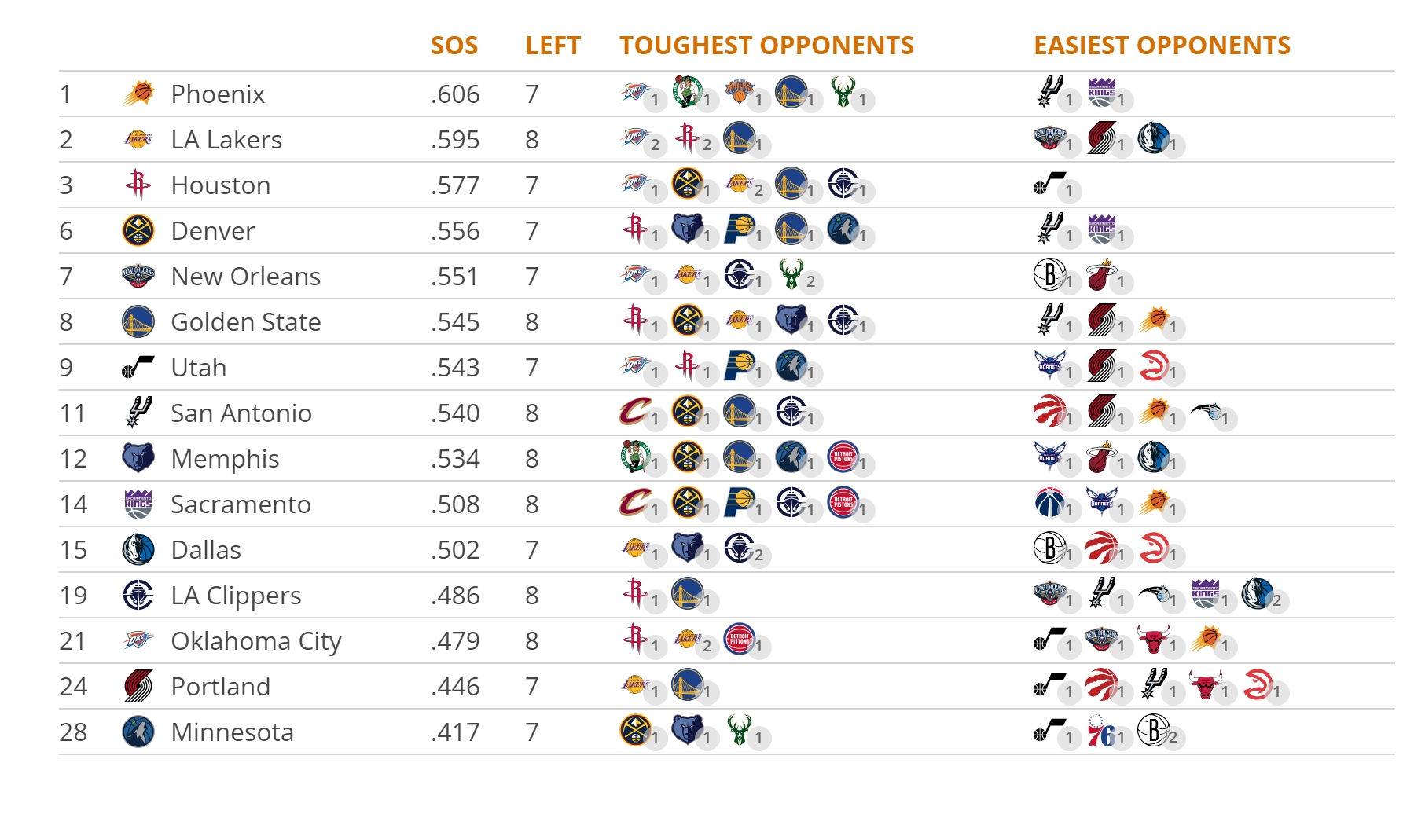
Task: Click the Denver Nuggets logo beside Denver
Action: click(x=138, y=230)
